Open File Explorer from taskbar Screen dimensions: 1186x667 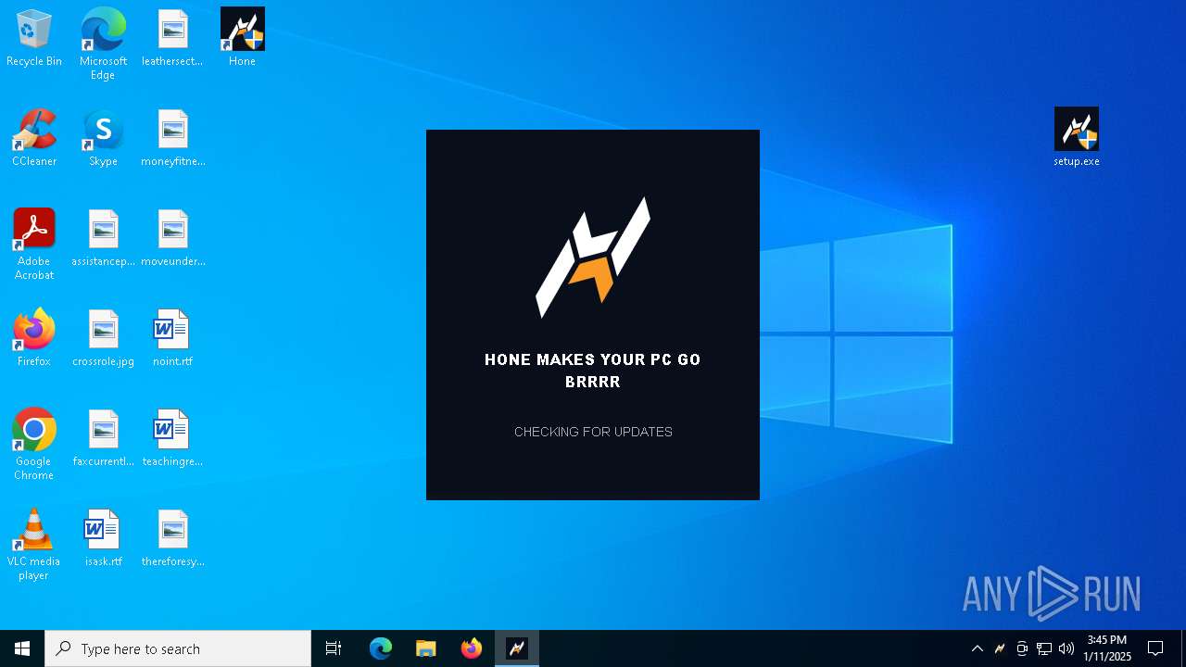click(x=426, y=648)
